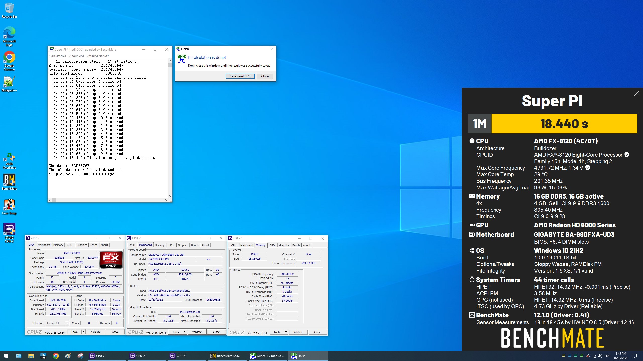Screen dimensions: 643x361
Task: Open the Snipping Tool taskbar icon
Action: coord(80,356)
